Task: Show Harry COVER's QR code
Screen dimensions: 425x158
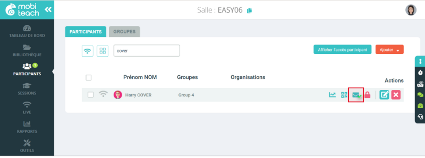Action: 344,95
